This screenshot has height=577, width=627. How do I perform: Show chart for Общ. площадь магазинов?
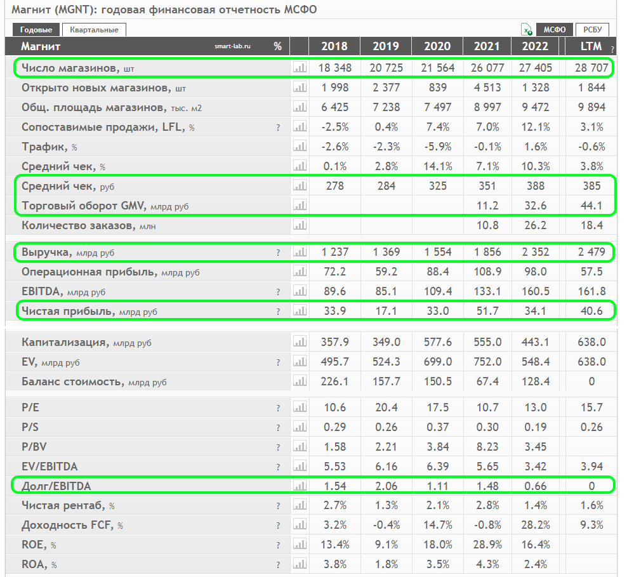coord(300,107)
